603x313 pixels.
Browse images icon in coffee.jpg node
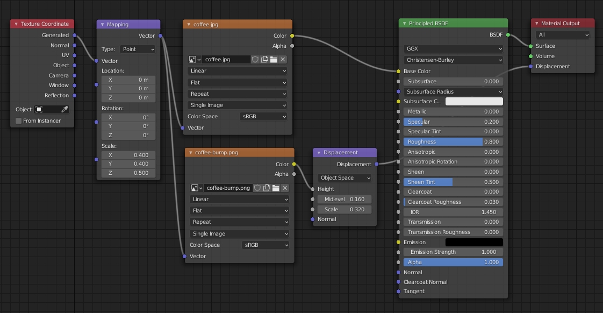pyautogui.click(x=194, y=59)
